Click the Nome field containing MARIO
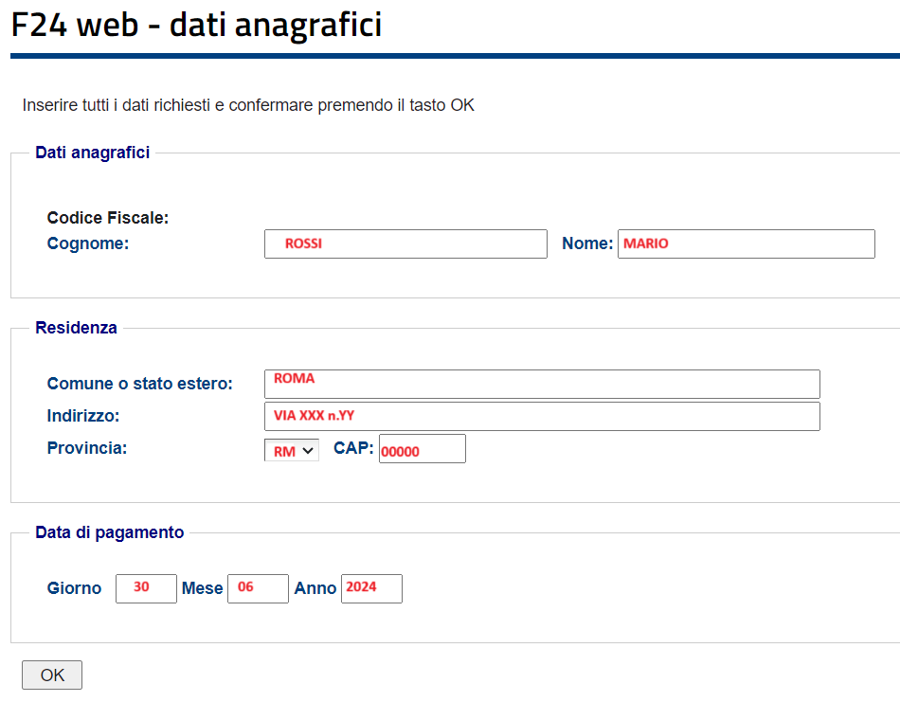 coord(746,243)
